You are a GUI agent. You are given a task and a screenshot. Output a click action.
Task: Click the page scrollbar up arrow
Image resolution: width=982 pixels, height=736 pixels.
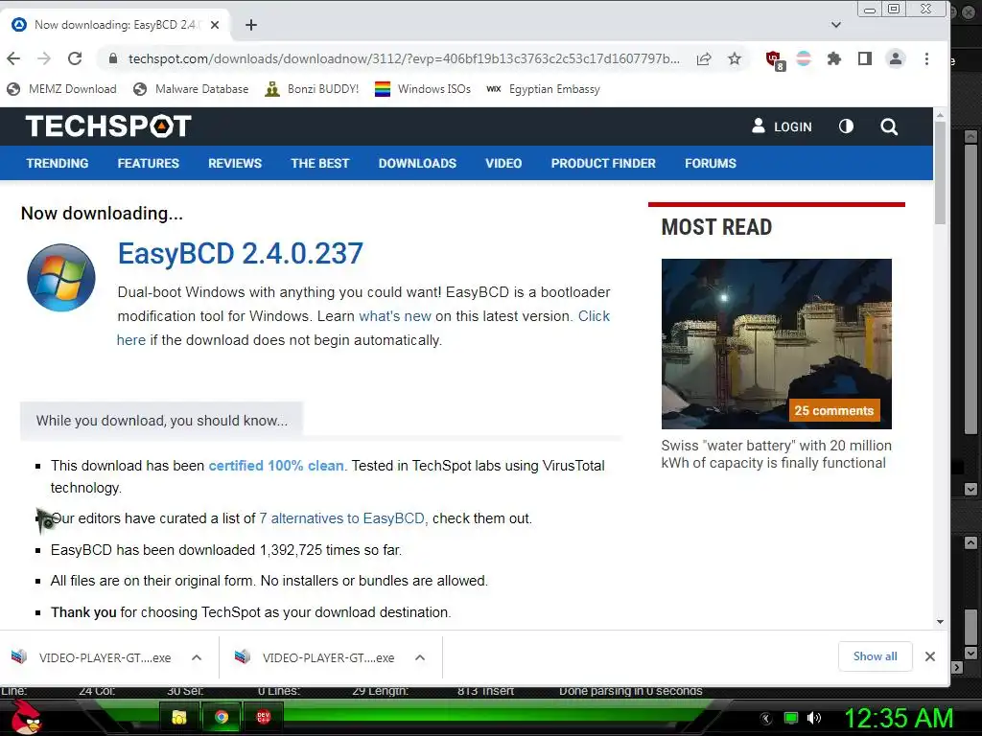tap(940, 115)
